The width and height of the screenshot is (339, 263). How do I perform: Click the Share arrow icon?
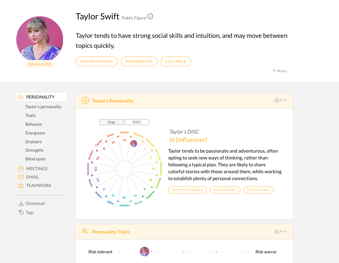[x=274, y=71]
